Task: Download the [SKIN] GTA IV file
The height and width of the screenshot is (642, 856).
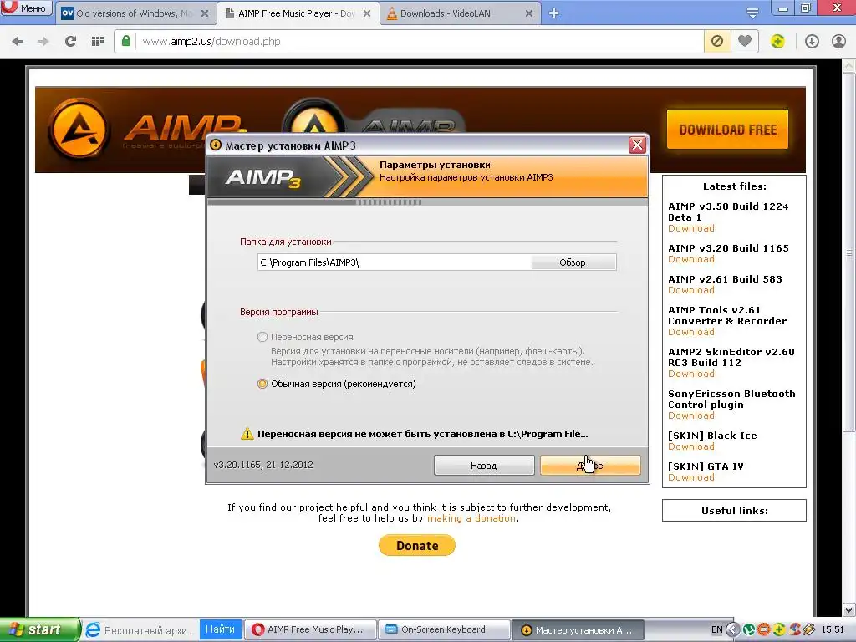Action: click(x=690, y=477)
